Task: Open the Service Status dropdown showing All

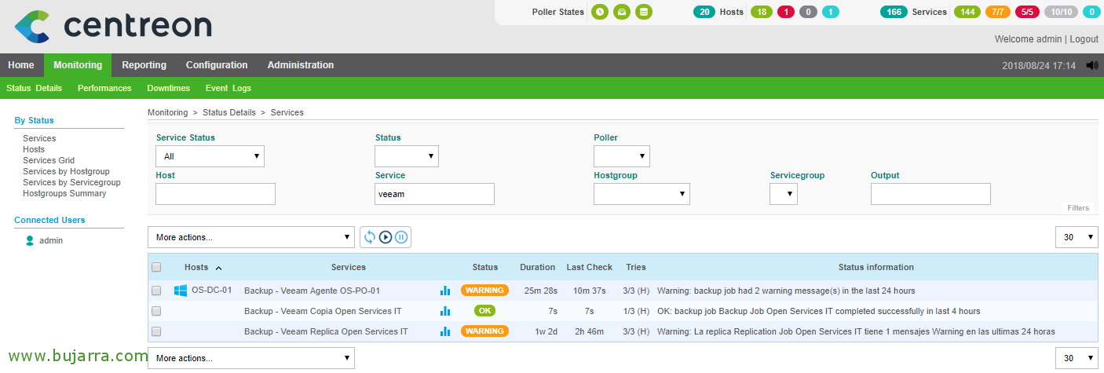Action: coord(210,156)
